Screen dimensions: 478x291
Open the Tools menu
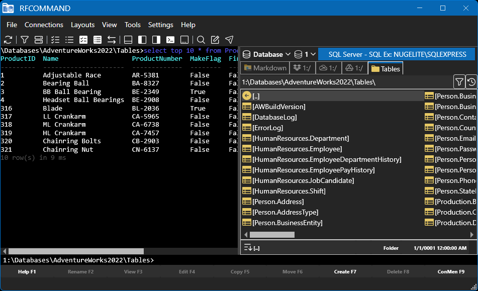tap(133, 25)
